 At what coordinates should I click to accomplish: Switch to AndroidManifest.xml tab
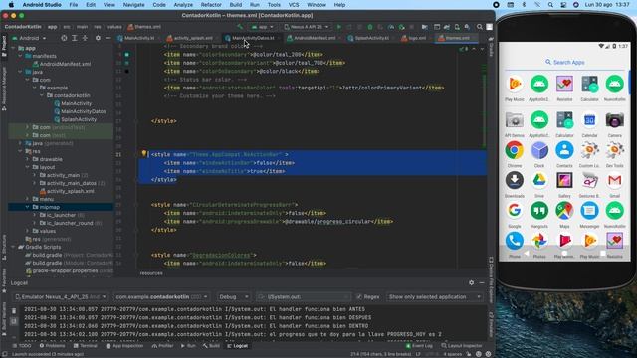315,38
